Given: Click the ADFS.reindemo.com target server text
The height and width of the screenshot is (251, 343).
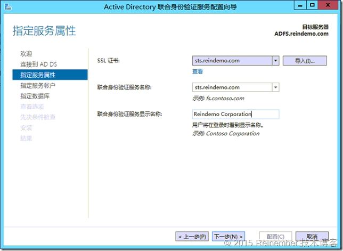Looking at the screenshot, I should pos(301,34).
